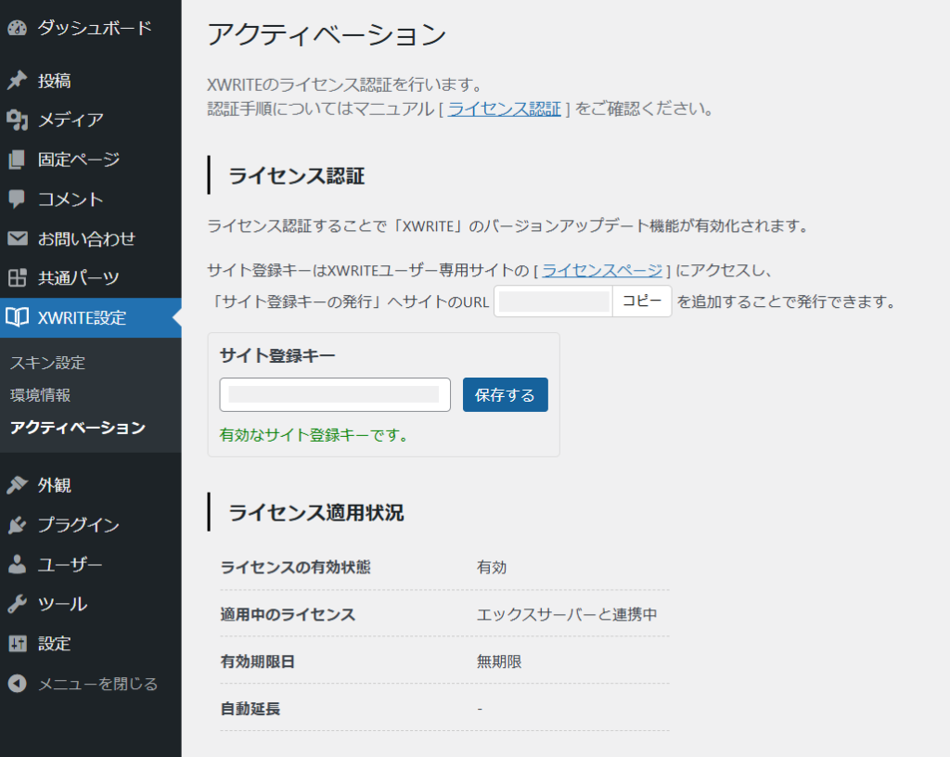The width and height of the screenshot is (950, 757).
Task: Open the ライセンスページ link
Action: coord(602,270)
